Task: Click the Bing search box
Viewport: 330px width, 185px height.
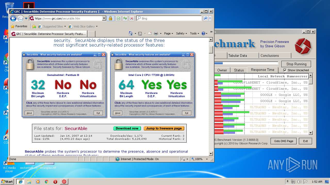Action: pyautogui.click(x=169, y=18)
